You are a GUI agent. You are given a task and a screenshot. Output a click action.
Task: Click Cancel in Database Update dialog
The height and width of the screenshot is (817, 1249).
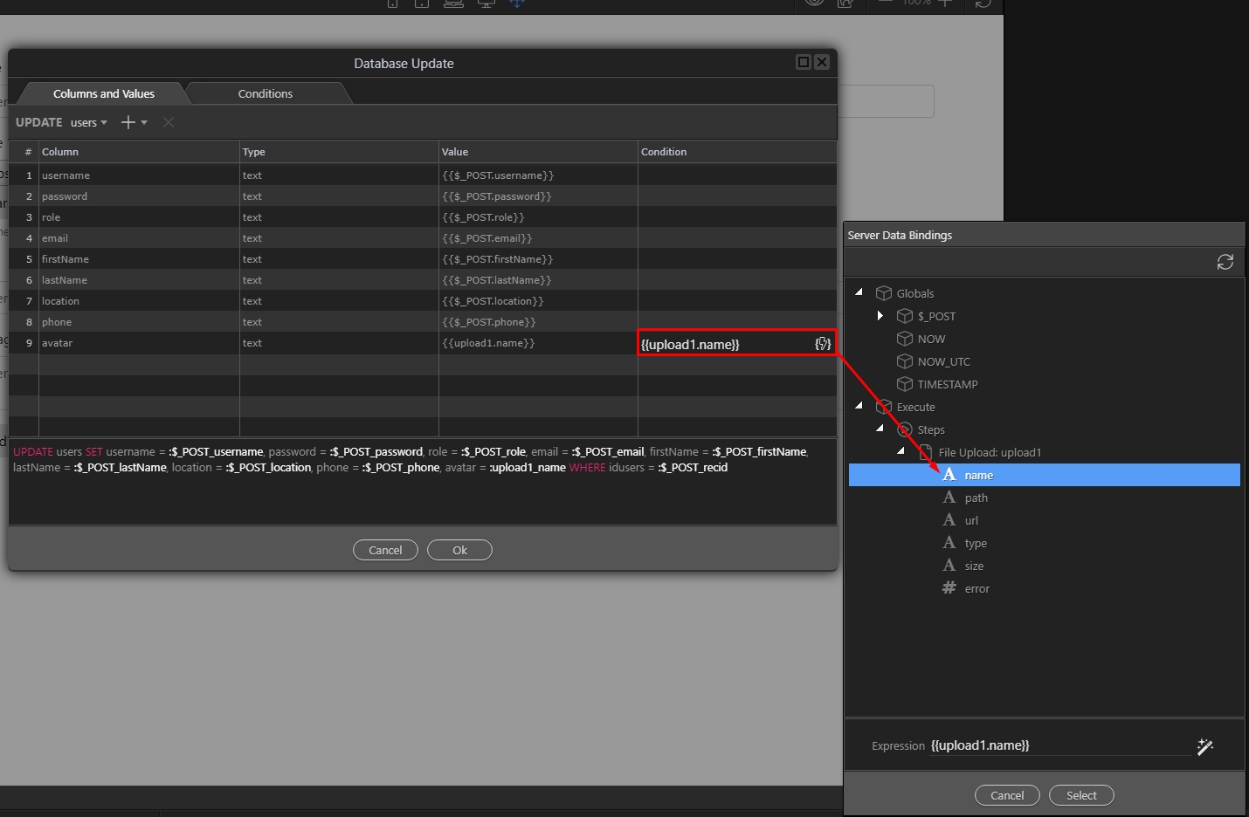point(385,550)
